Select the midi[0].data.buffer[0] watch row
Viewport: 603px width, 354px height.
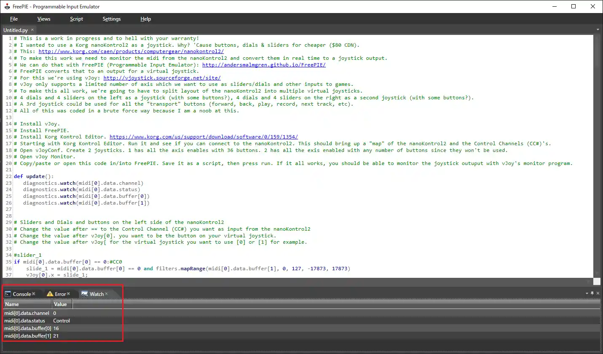pos(302,328)
